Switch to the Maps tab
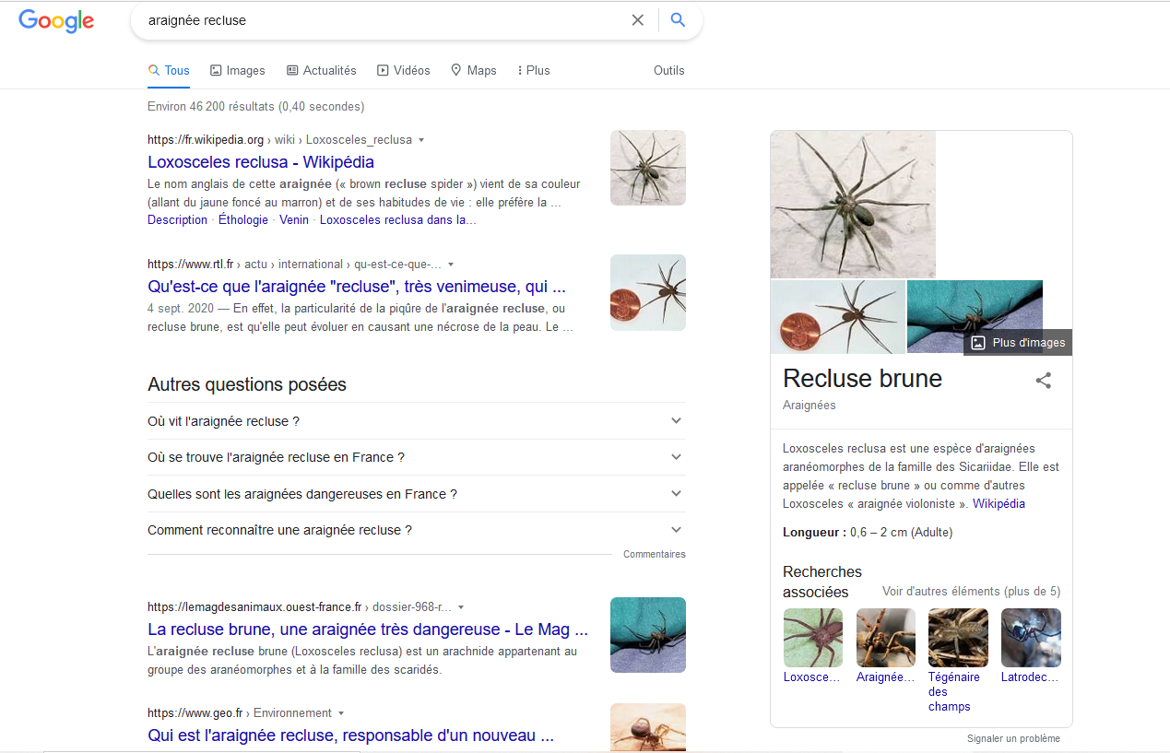This screenshot has width=1170, height=753. [x=474, y=71]
